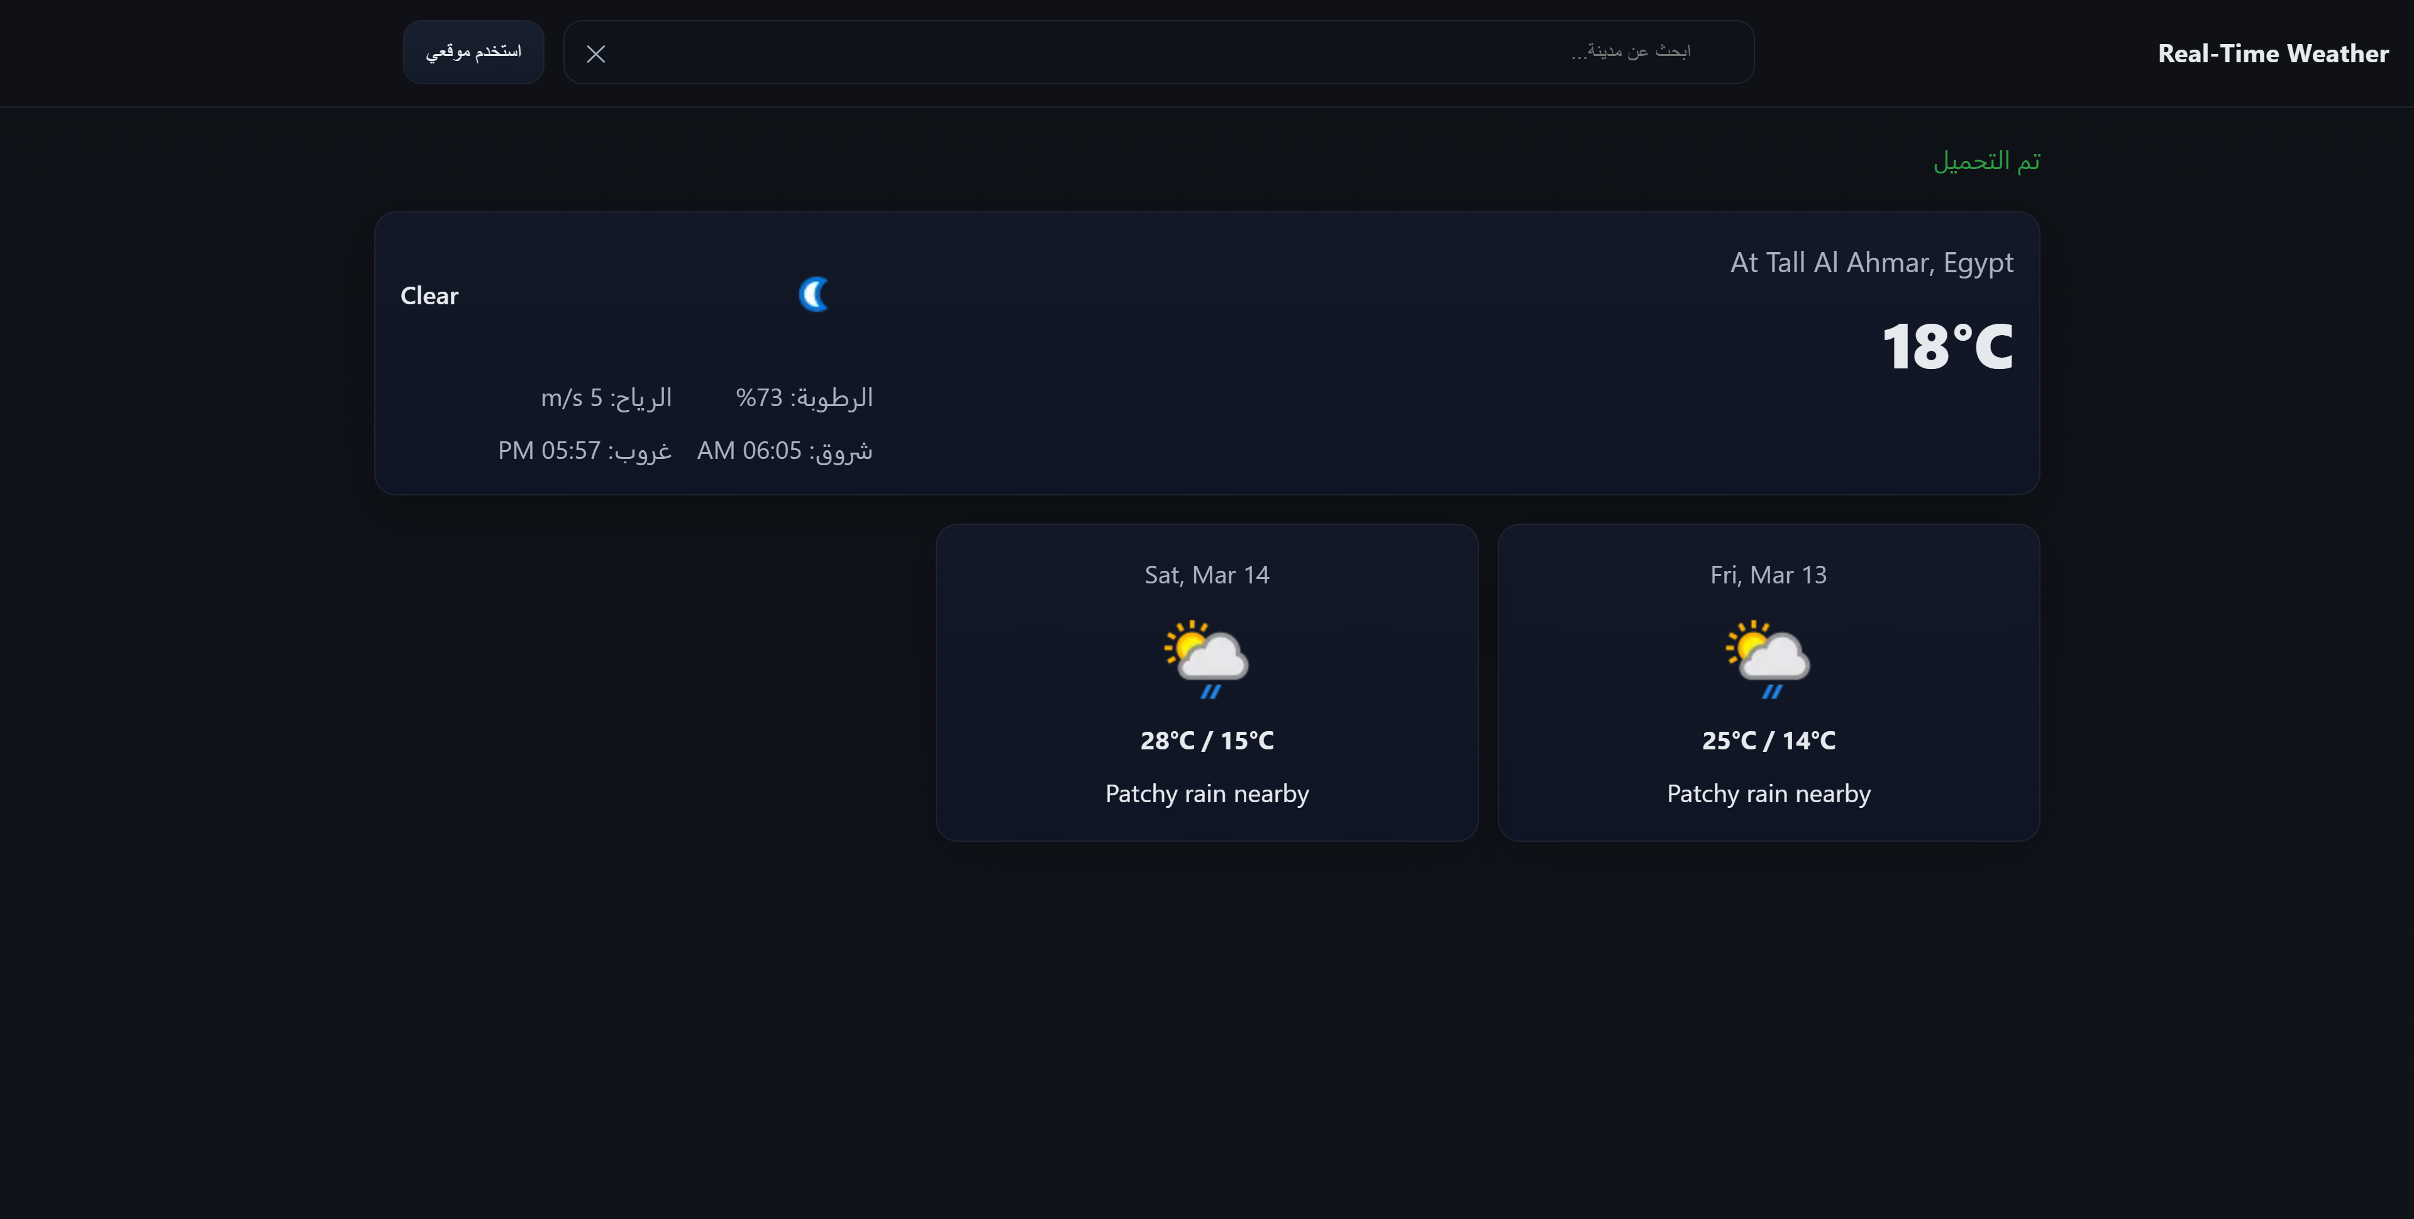
Task: Click the rain cloud icon for Fri, Mar 13
Action: click(x=1768, y=661)
